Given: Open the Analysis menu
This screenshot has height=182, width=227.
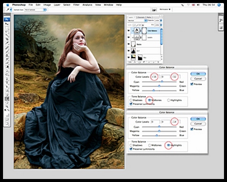Looking at the screenshot, I should click(87, 5).
